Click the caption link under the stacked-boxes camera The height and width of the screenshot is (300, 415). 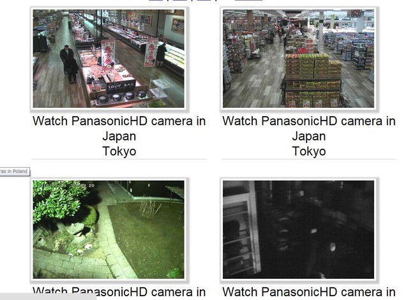[309, 136]
